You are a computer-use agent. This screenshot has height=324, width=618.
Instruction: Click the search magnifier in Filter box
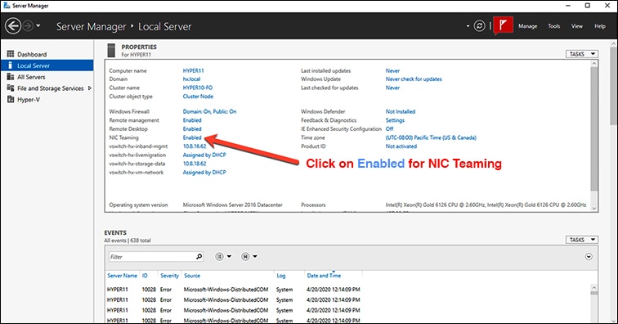coord(199,257)
